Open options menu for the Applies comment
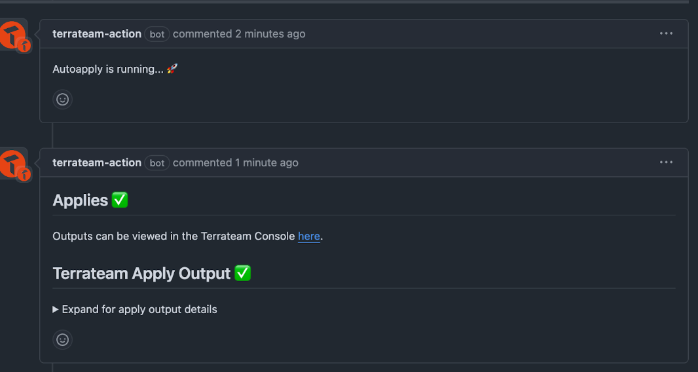The width and height of the screenshot is (698, 372). 666,162
